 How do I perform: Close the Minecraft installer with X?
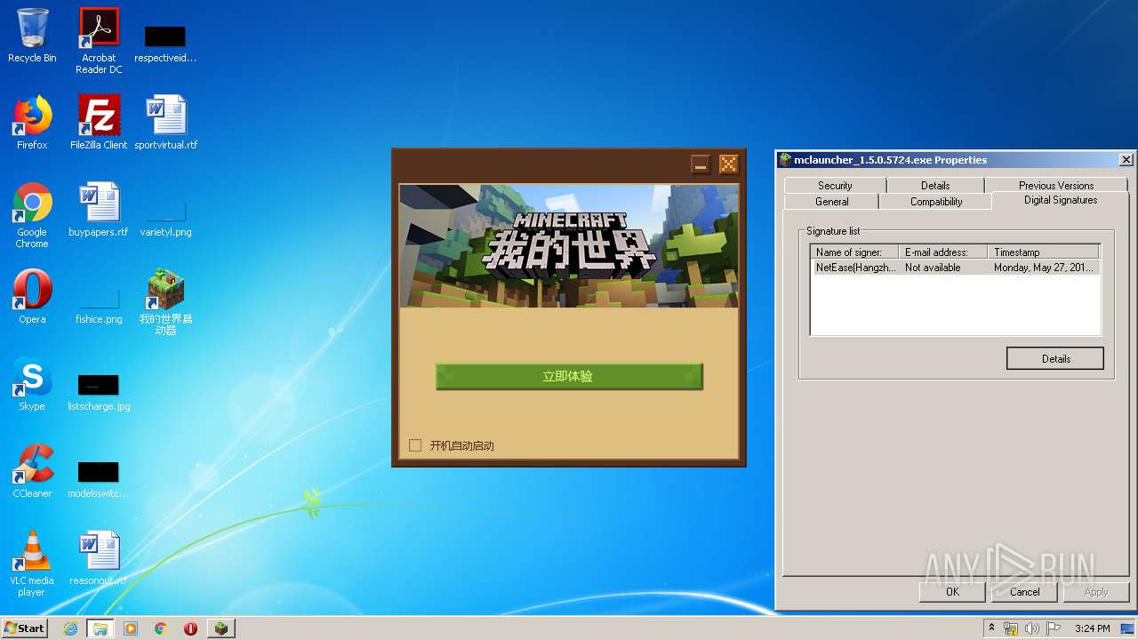click(x=728, y=164)
